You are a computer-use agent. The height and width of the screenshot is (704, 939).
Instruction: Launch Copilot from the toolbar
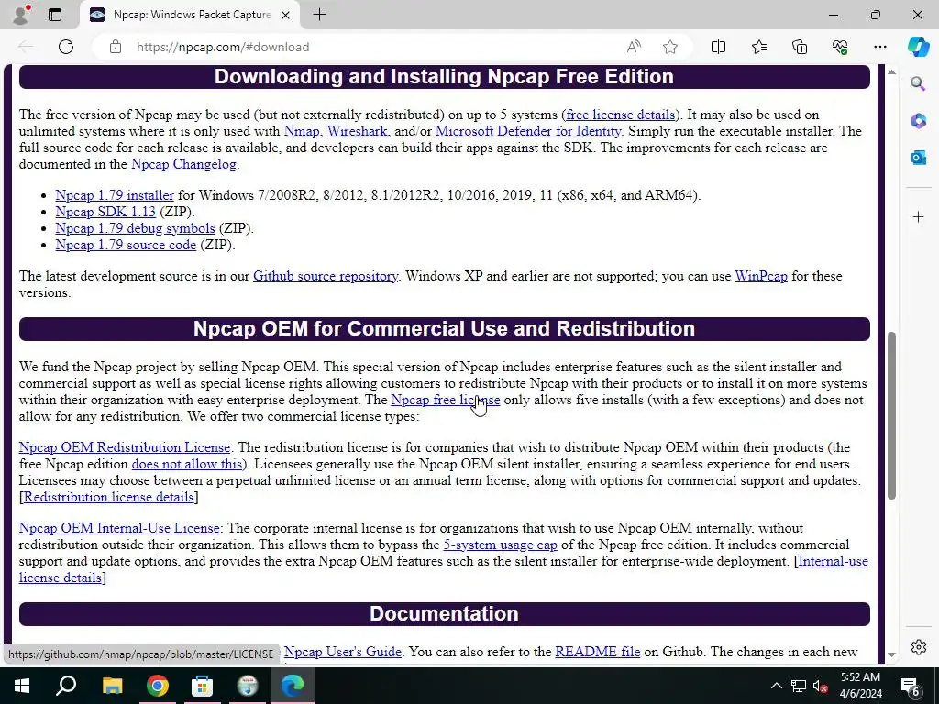(x=918, y=47)
